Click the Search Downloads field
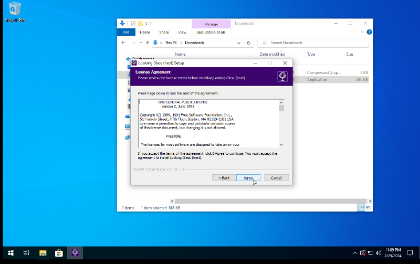The image size is (420, 264). 313,43
